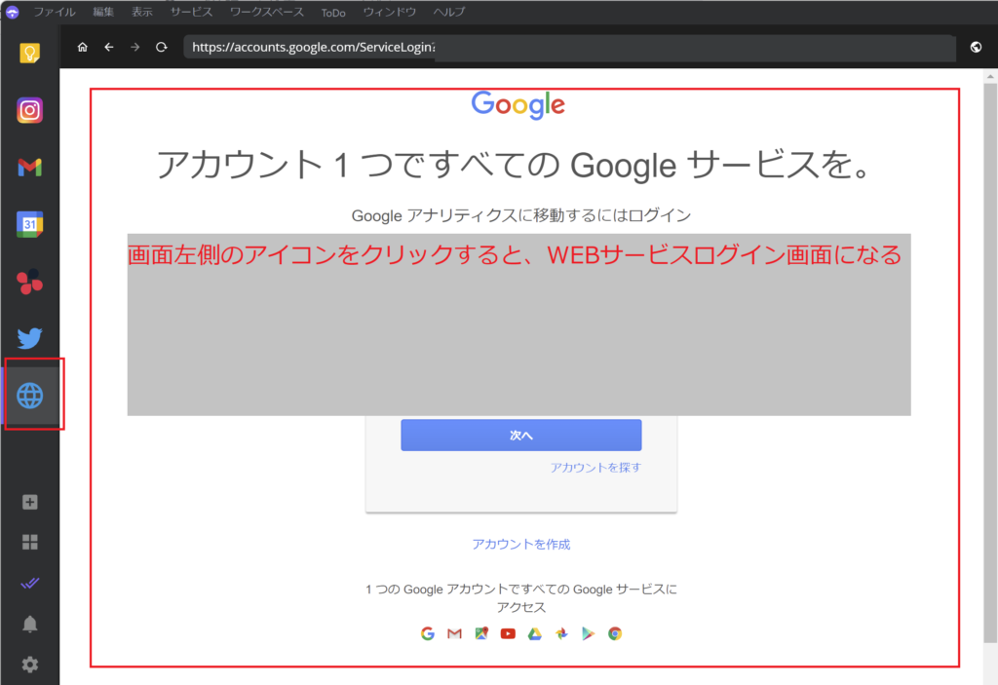Open the サービス menu
The width and height of the screenshot is (998, 685).
(192, 12)
